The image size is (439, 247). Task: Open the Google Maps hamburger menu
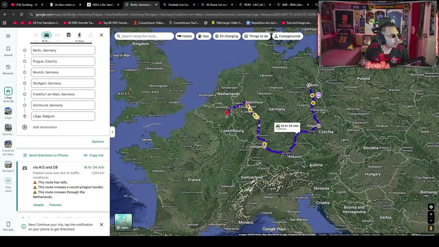(x=8, y=36)
